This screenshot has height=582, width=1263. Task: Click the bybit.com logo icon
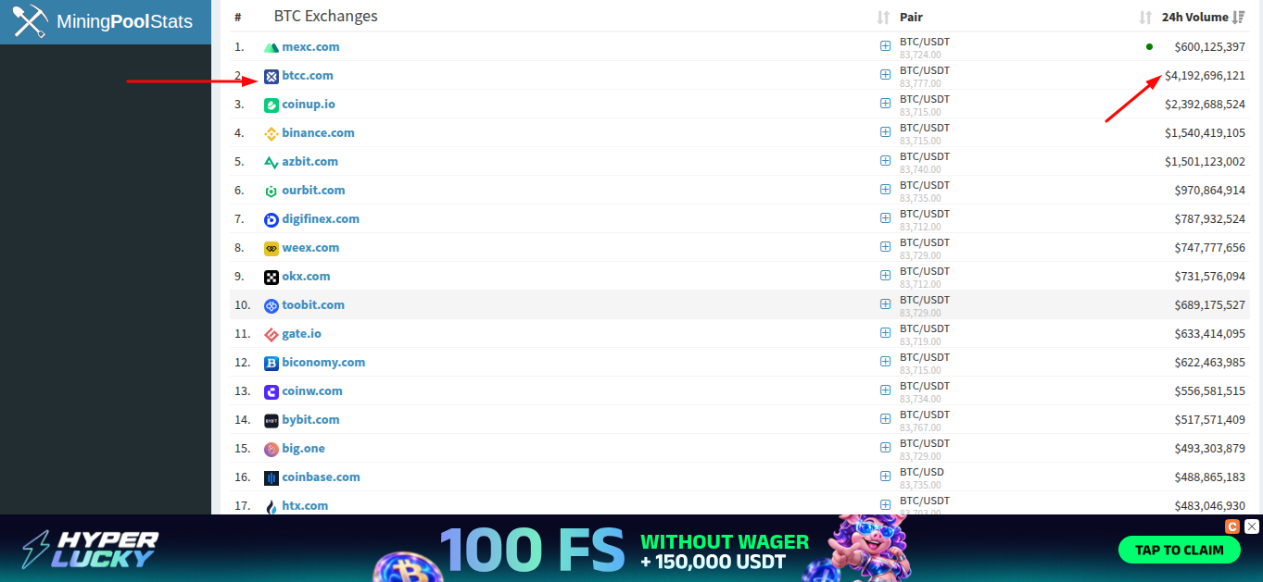(272, 420)
